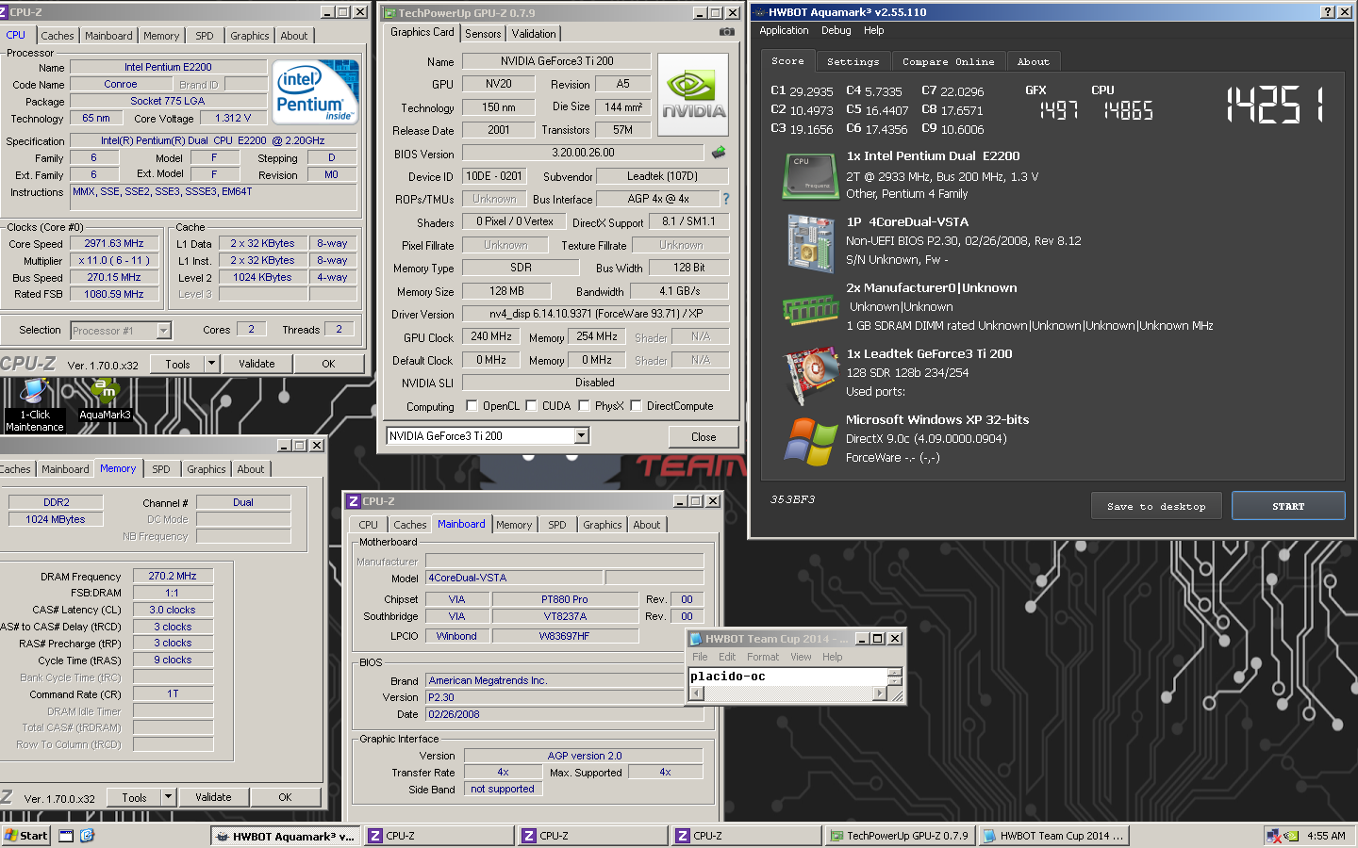Click the Notepad icon in HWBOT Team Cup titlebar
This screenshot has height=848, width=1358.
point(696,639)
